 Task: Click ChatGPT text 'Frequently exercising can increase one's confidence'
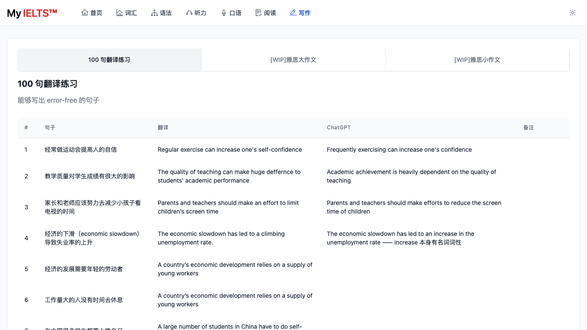pos(399,150)
